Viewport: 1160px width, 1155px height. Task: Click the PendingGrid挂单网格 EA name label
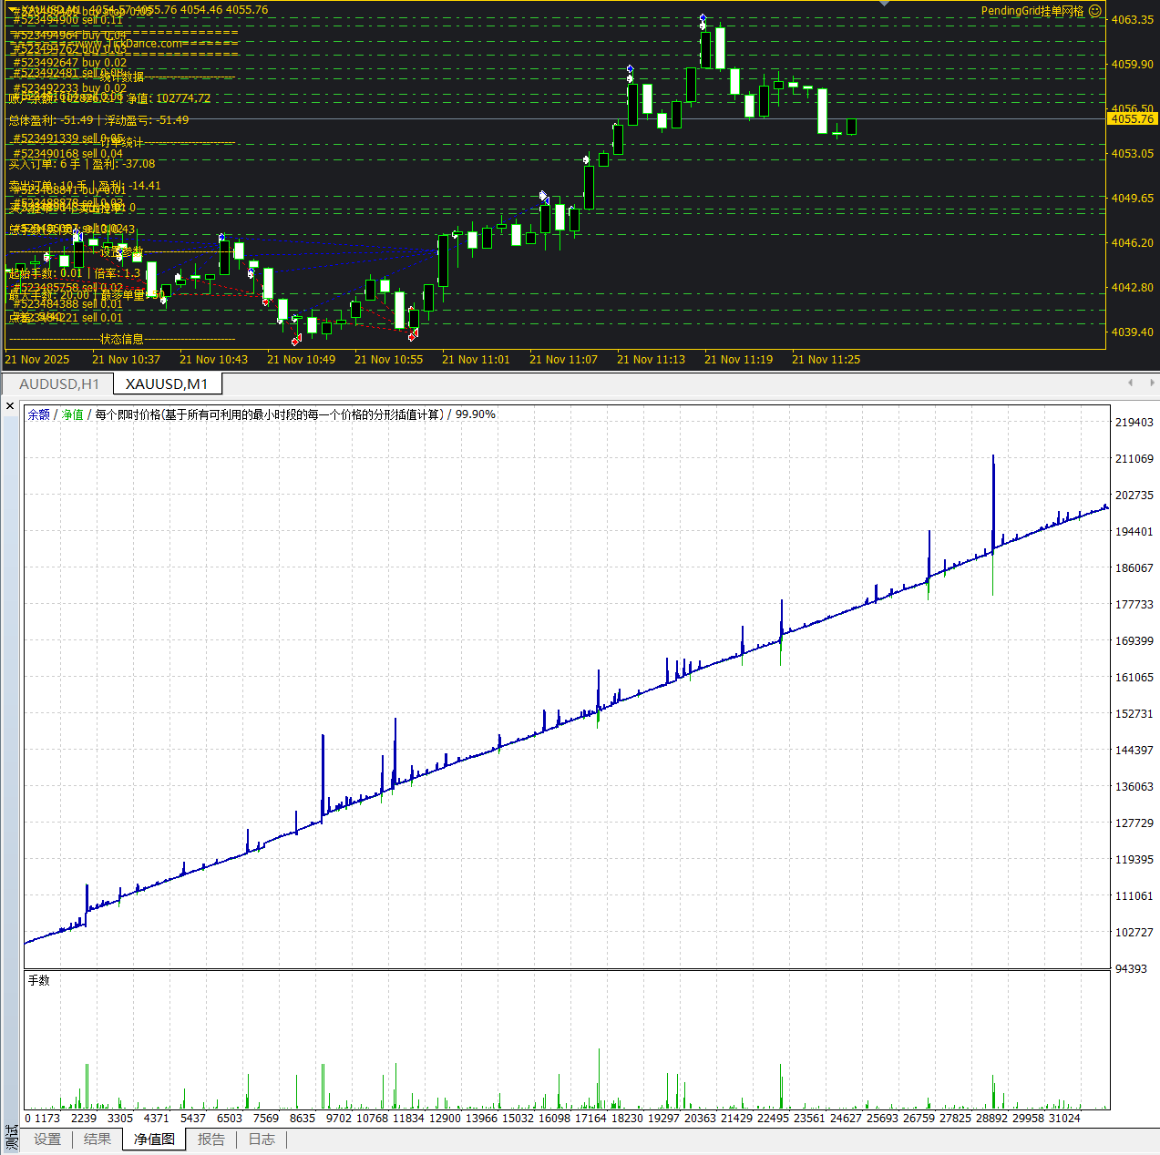[1032, 11]
